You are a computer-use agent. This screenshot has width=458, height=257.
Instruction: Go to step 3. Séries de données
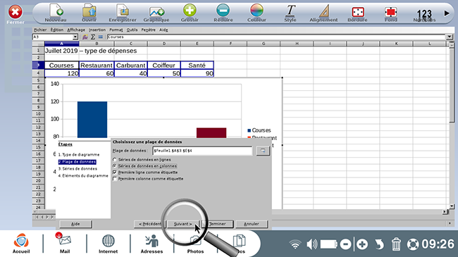click(78, 169)
